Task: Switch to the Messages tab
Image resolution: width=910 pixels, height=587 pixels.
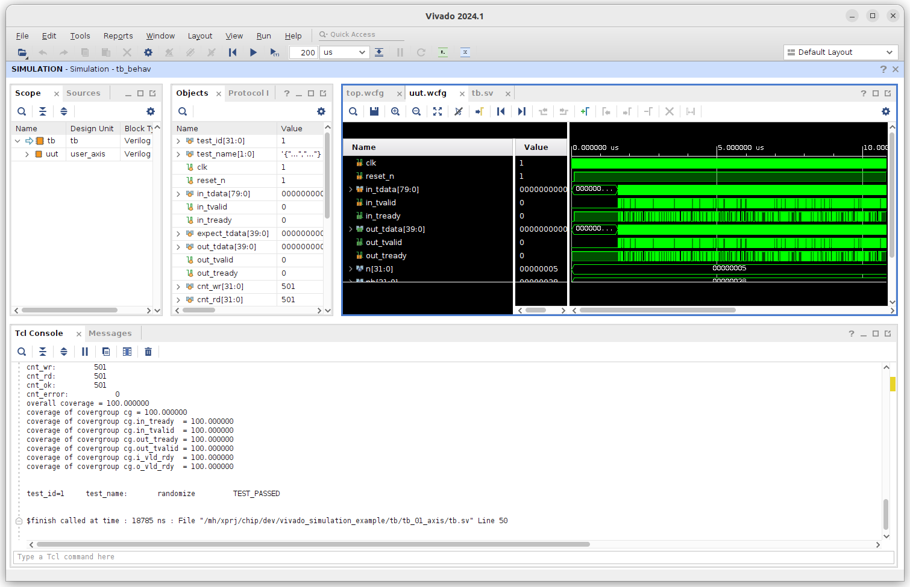Action: coord(110,334)
